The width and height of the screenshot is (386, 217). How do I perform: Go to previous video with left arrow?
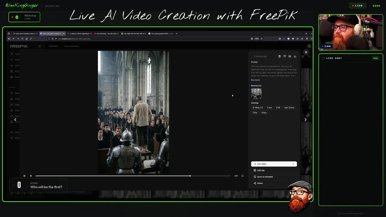coord(15,120)
